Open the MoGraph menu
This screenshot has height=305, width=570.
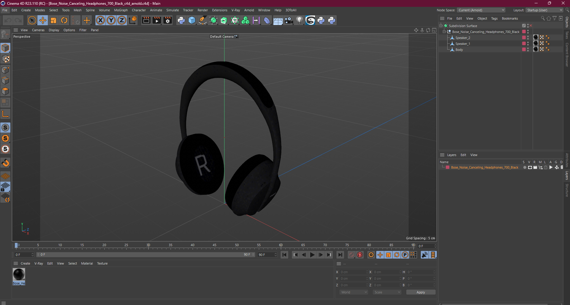(x=121, y=10)
